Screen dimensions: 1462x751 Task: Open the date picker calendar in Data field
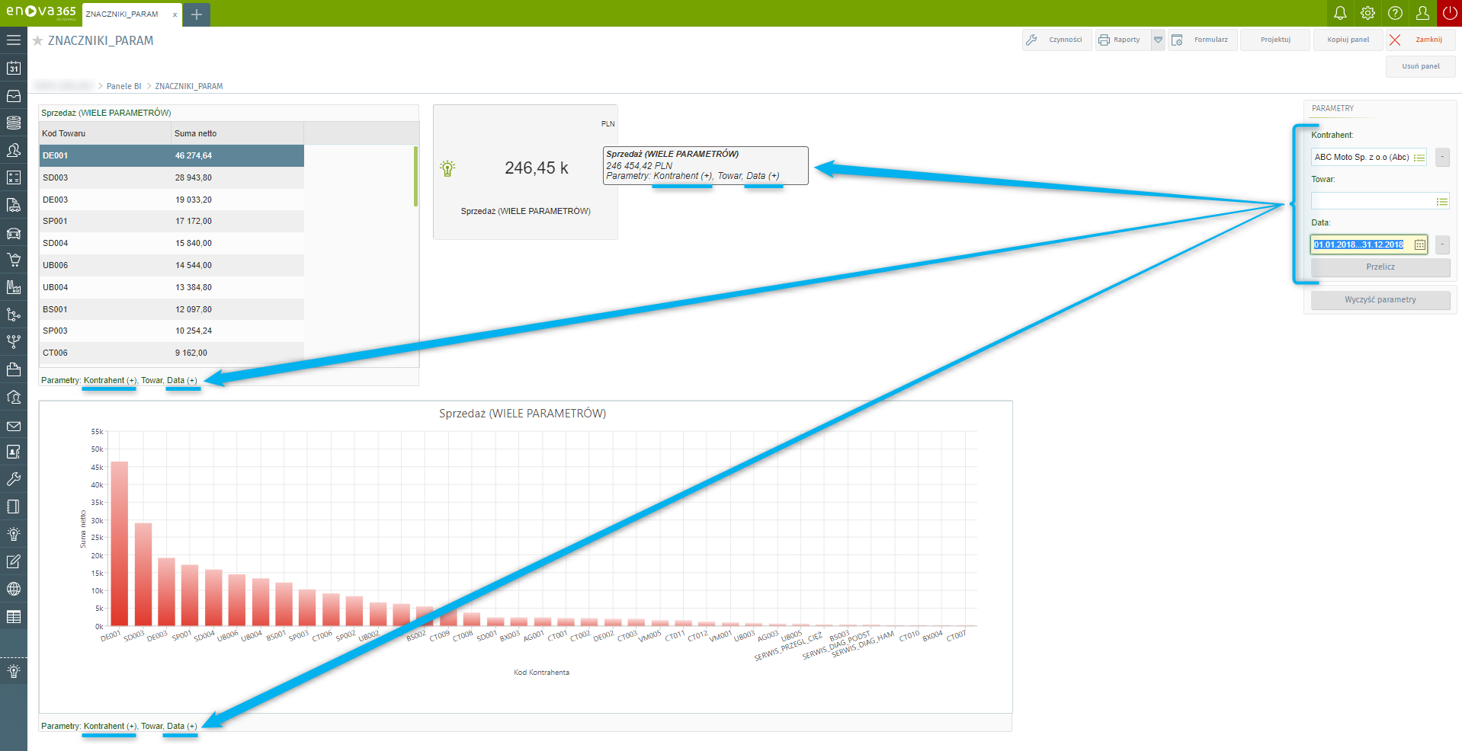[1420, 244]
